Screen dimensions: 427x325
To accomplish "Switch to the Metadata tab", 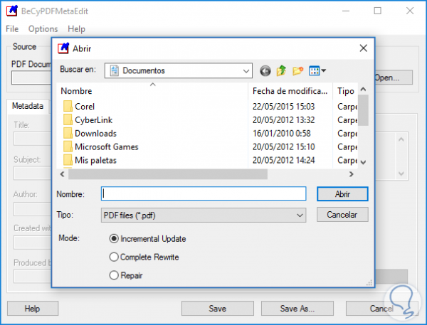I will tap(28, 106).
